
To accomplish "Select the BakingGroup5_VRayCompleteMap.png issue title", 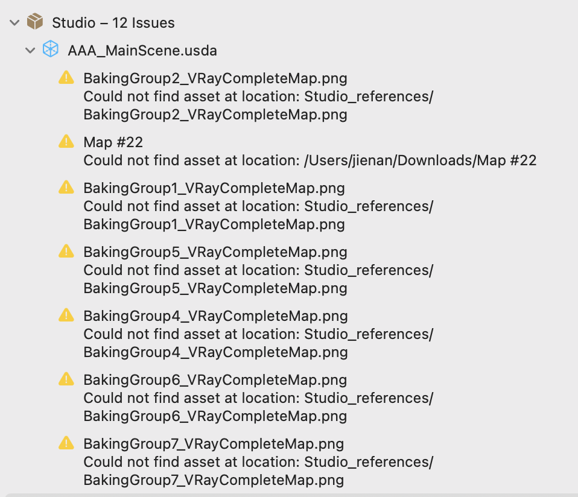I will (215, 252).
